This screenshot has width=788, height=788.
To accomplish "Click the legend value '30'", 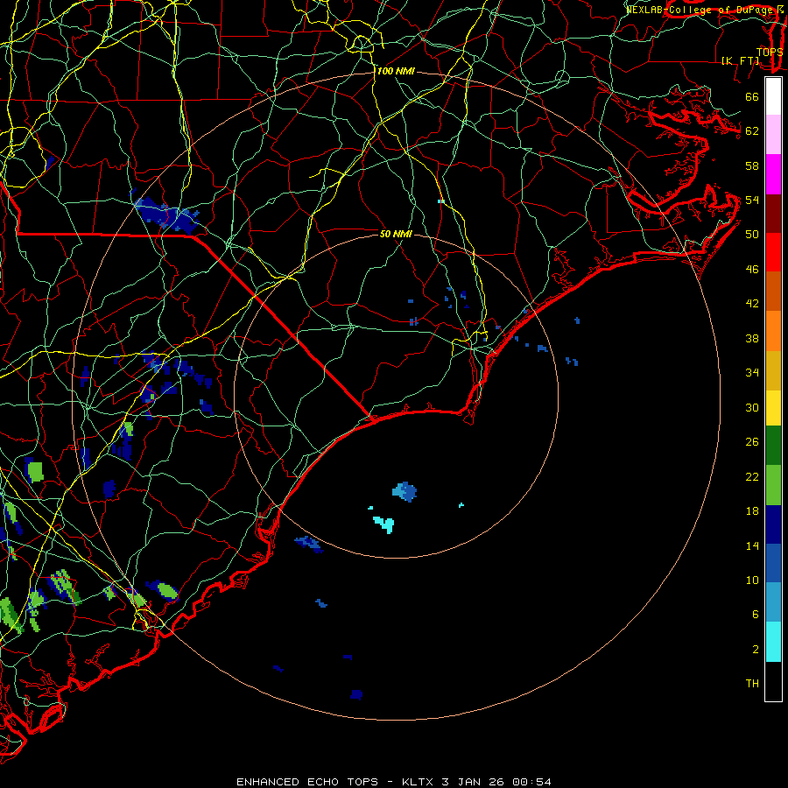I will 752,407.
